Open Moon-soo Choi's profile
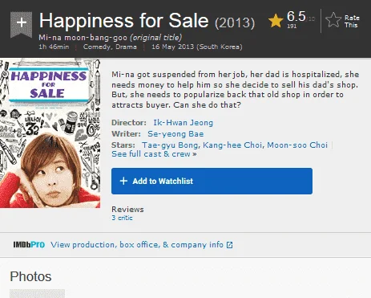Viewport: 371px width, 298px height. click(297, 145)
